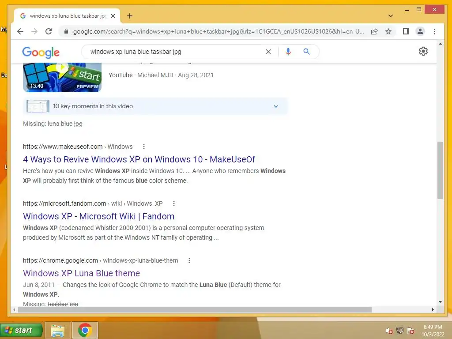The width and height of the screenshot is (452, 339).
Task: Start voice search with the microphone
Action: [288, 52]
